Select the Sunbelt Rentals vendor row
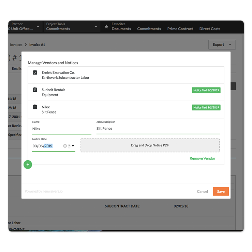The width and height of the screenshot is (252, 252). click(126, 92)
